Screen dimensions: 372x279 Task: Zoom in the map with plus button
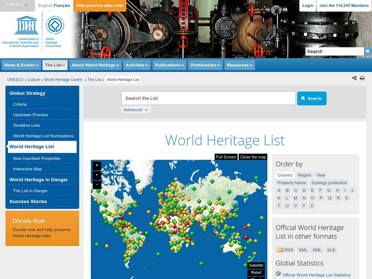coord(97,165)
